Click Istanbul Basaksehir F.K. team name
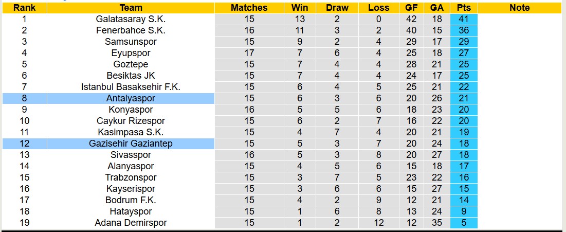The image size is (566, 232). 131,87
